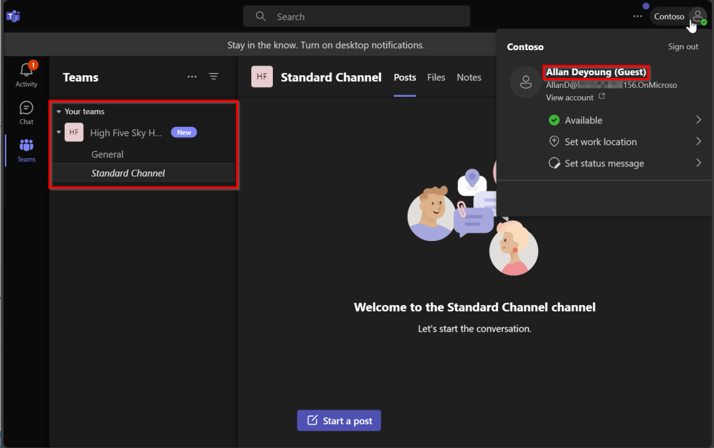Open Teams more options ellipsis

192,77
